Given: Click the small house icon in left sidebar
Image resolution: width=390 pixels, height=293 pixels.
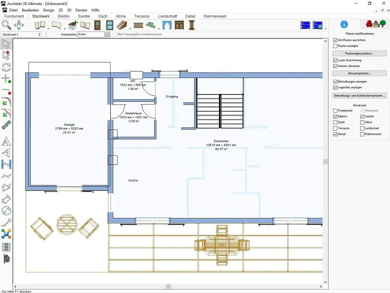Looking at the screenshot, I should pos(7,259).
